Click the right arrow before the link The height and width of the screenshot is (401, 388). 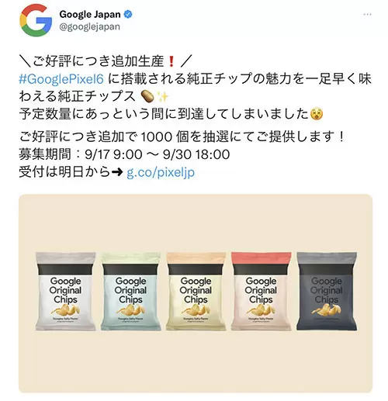pos(116,172)
